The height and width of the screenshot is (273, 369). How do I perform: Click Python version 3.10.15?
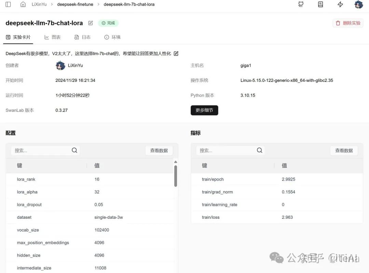pos(248,95)
